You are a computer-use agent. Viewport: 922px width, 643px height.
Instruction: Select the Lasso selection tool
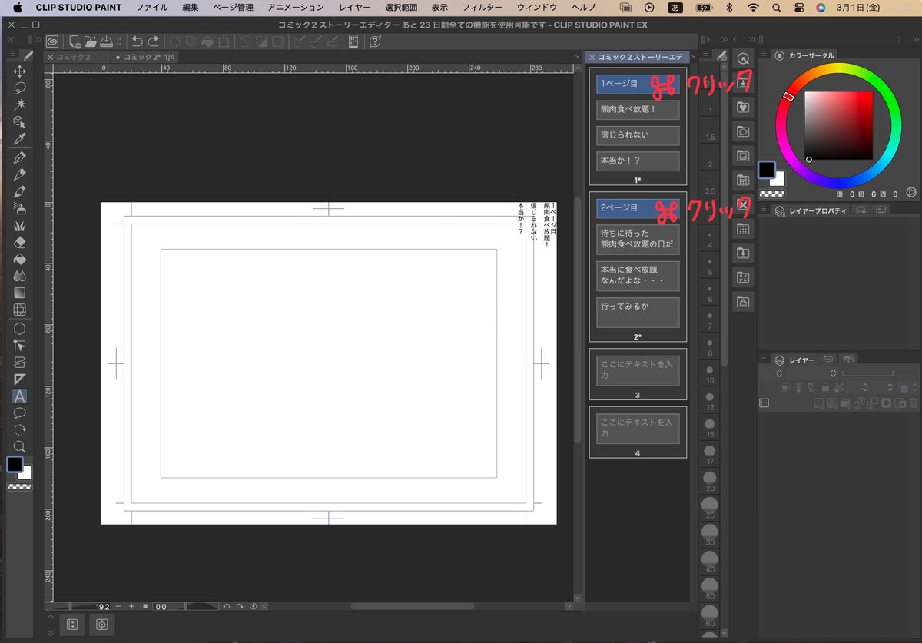coord(19,87)
